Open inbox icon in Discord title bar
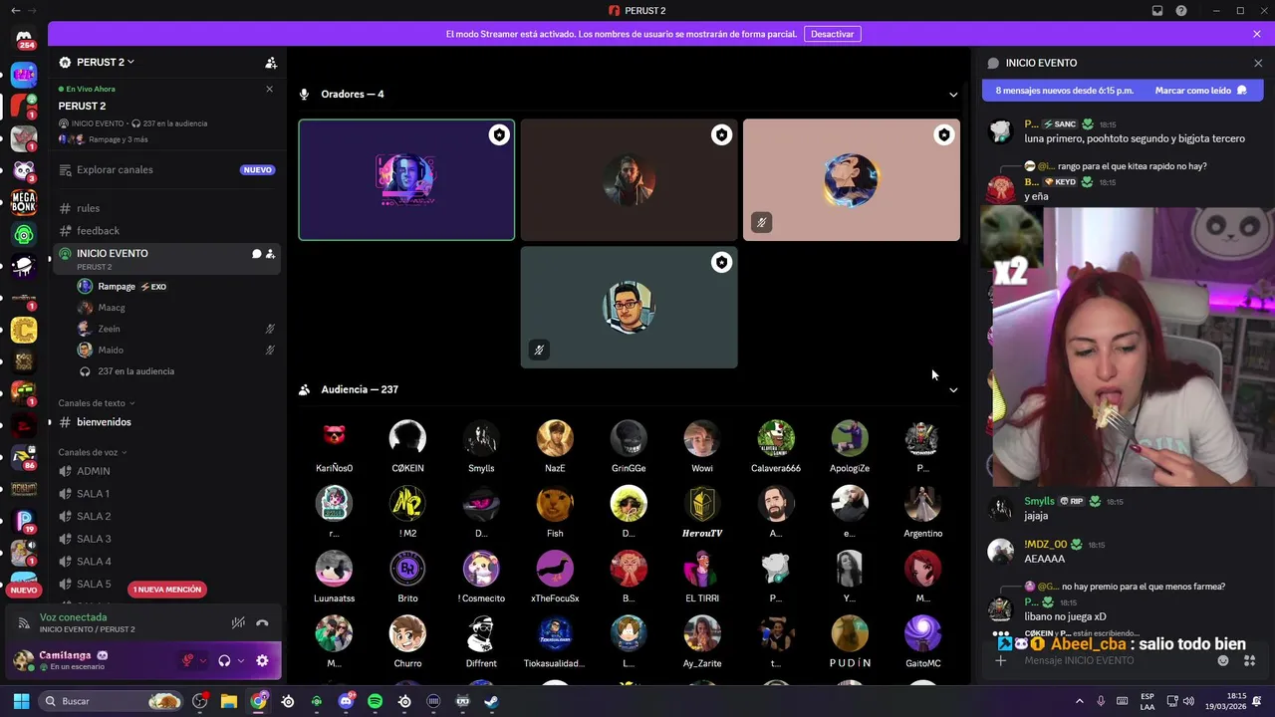 pos(1157,11)
